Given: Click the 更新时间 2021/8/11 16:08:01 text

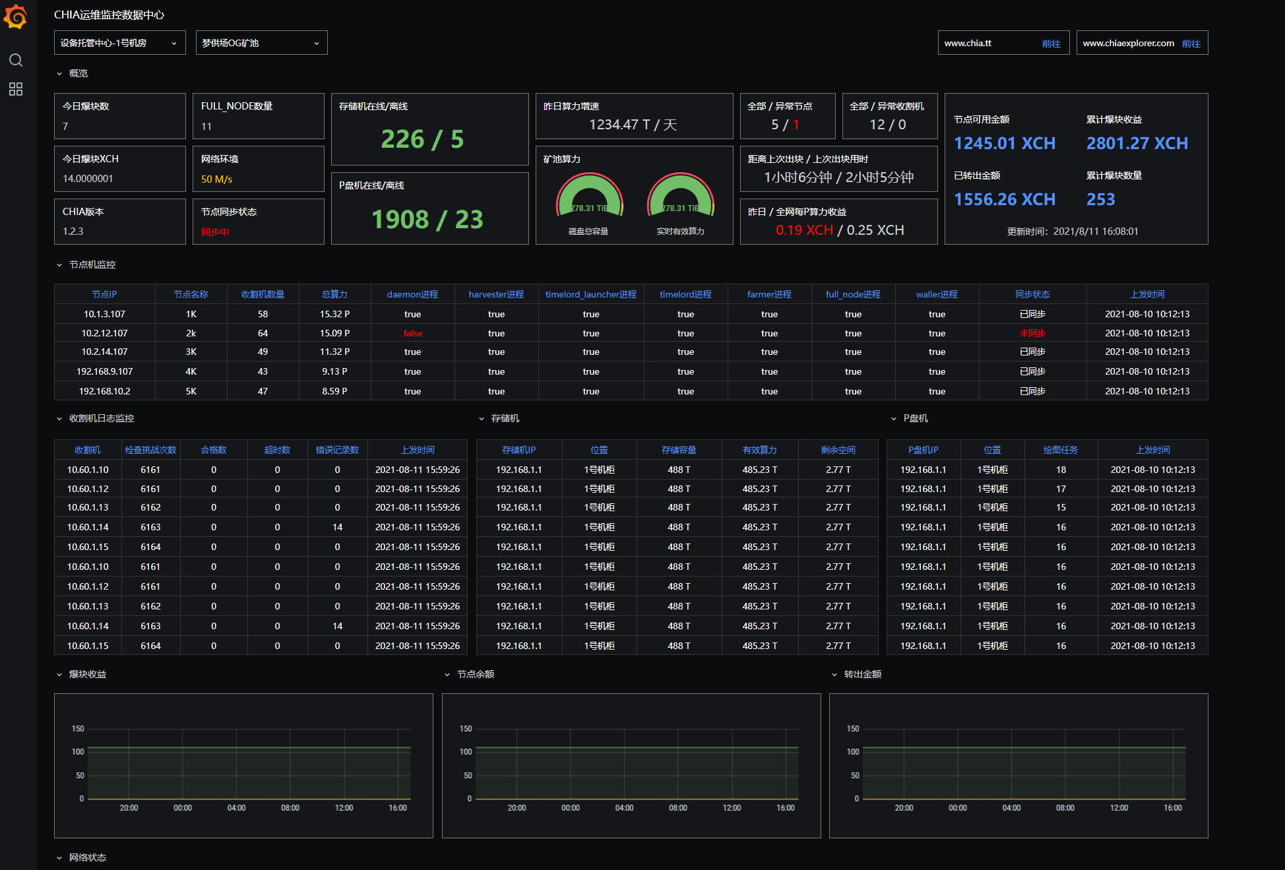Looking at the screenshot, I should (1073, 232).
